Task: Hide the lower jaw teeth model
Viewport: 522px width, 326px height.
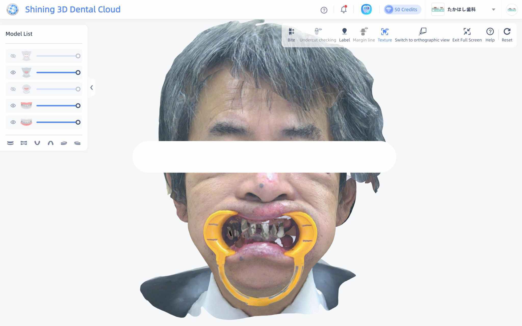Action: tap(13, 122)
